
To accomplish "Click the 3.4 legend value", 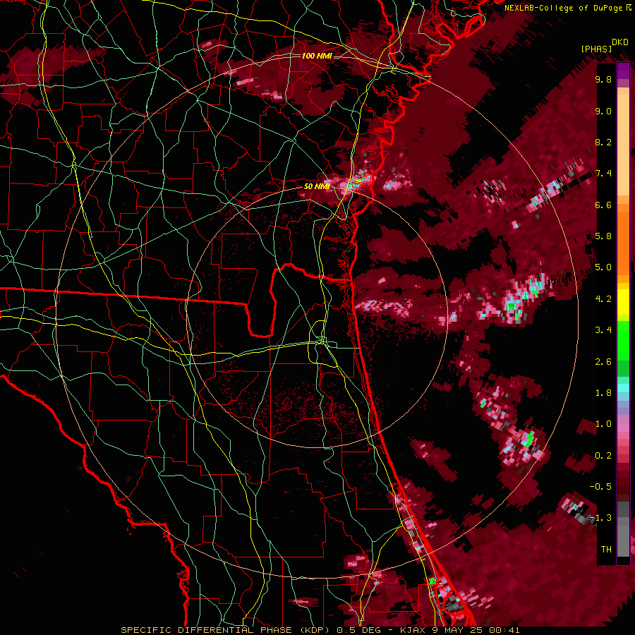I will click(603, 330).
